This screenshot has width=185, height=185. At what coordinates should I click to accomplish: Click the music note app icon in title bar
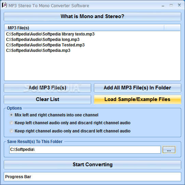click(4, 5)
